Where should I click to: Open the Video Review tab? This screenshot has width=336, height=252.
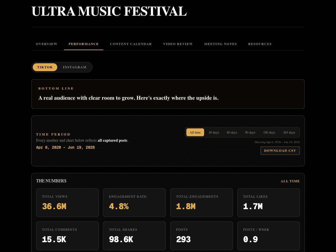(178, 44)
